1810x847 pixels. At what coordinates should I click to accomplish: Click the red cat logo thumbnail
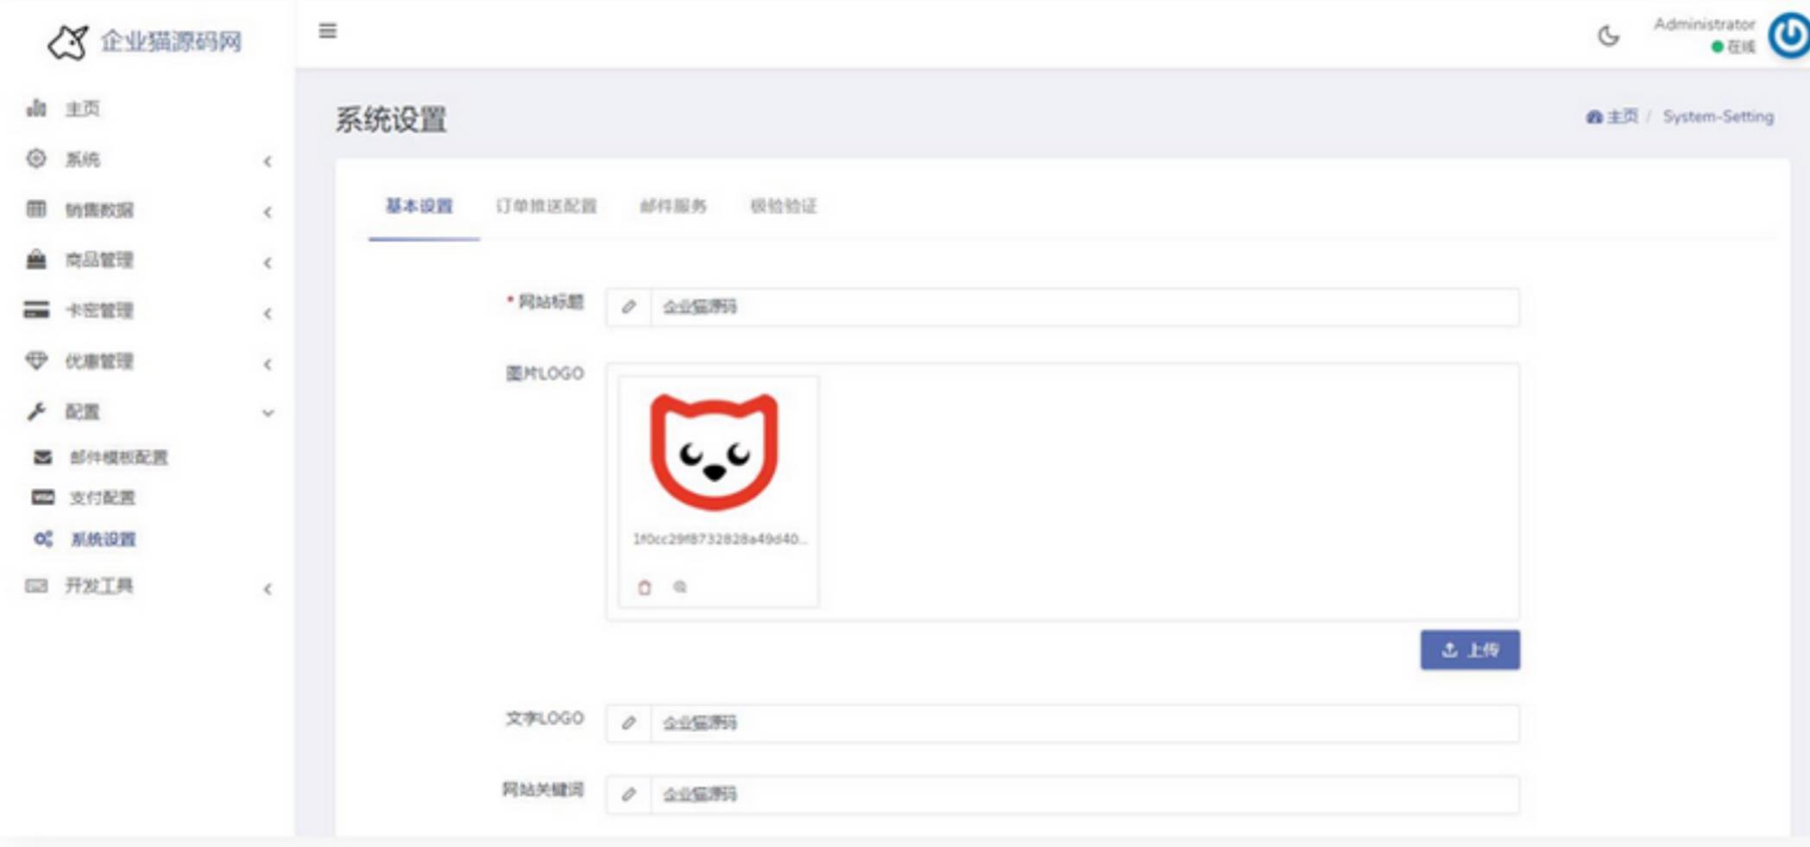[x=715, y=451]
